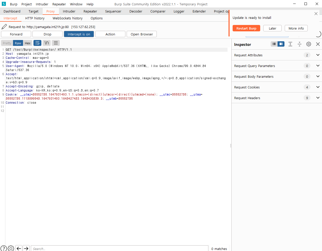Forward the intercepted request
This screenshot has width=322, height=251.
[16, 34]
